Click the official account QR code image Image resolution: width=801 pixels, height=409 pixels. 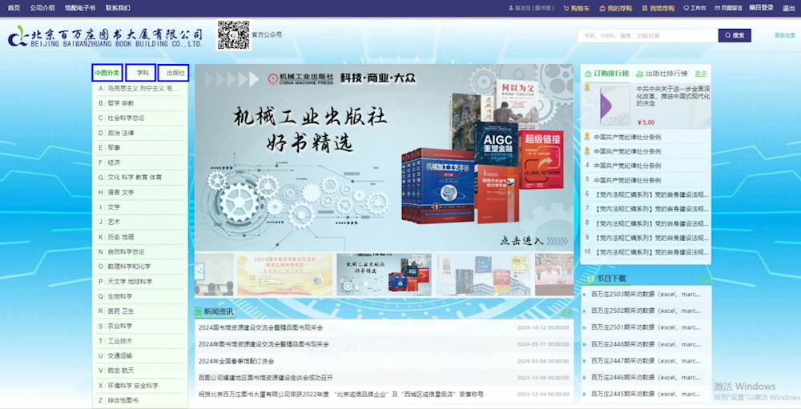tap(233, 35)
